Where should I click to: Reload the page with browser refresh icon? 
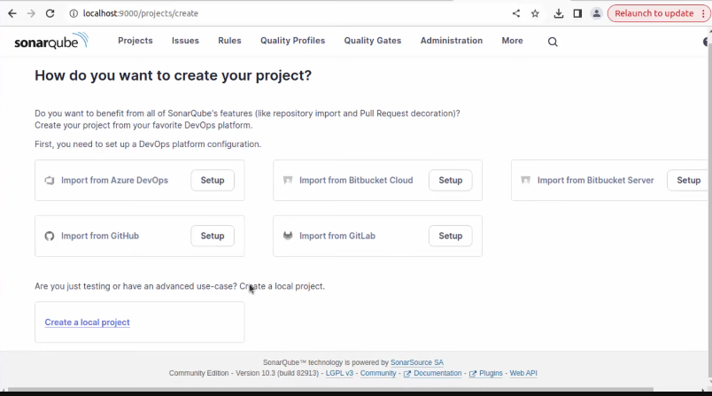point(50,13)
